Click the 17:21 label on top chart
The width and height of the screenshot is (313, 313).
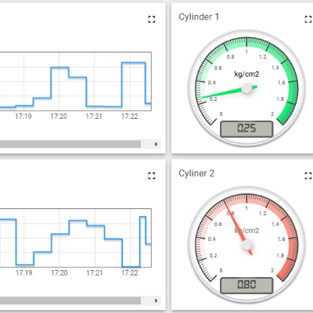pos(94,117)
